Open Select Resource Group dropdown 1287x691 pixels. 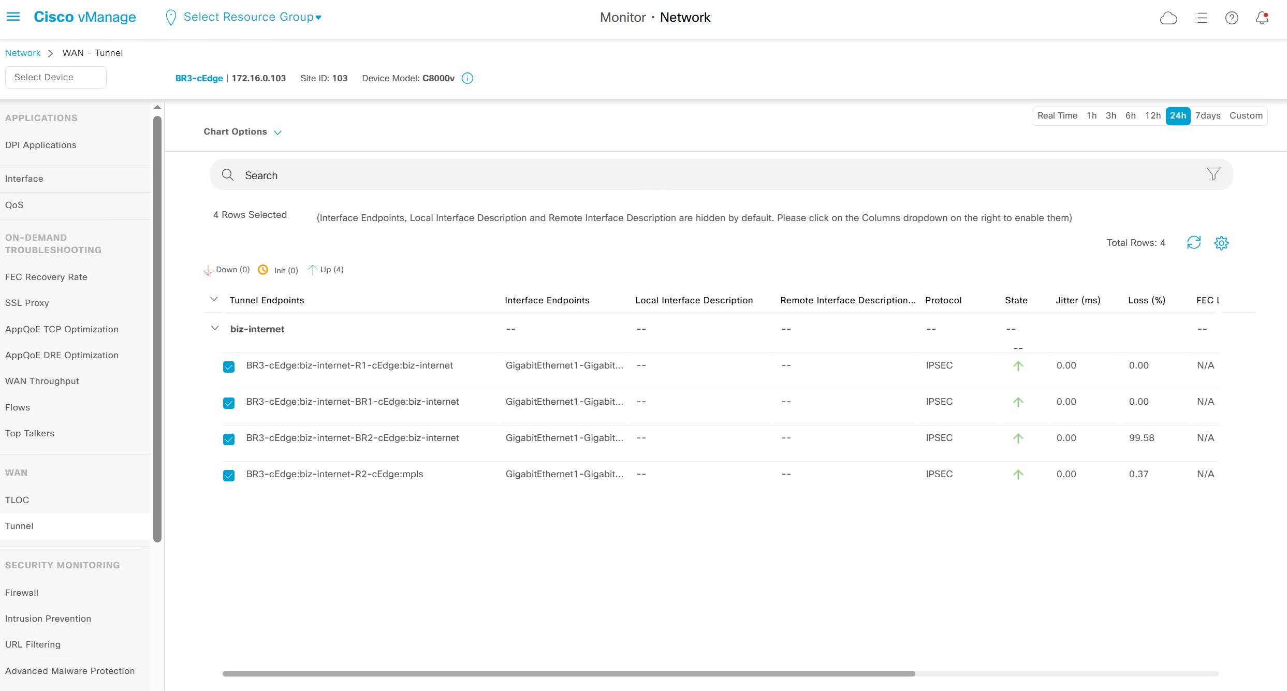click(x=252, y=17)
